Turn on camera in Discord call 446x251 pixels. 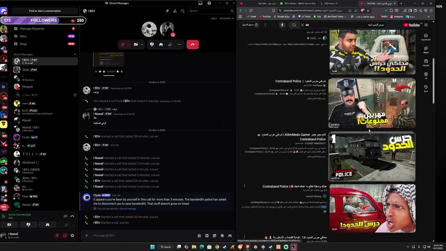[x=136, y=45]
